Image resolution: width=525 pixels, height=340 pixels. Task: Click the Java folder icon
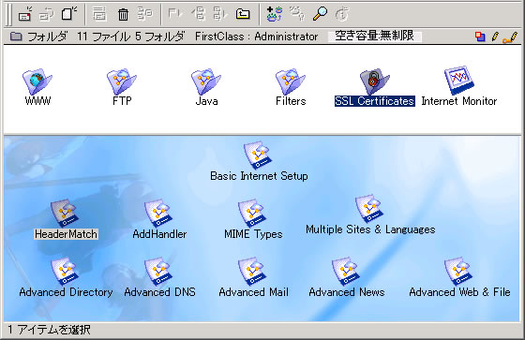coord(206,82)
